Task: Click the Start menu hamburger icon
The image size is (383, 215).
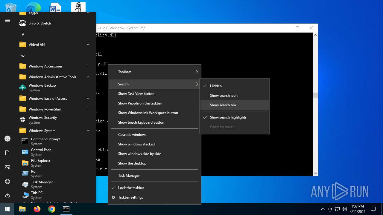Action: click(x=7, y=21)
